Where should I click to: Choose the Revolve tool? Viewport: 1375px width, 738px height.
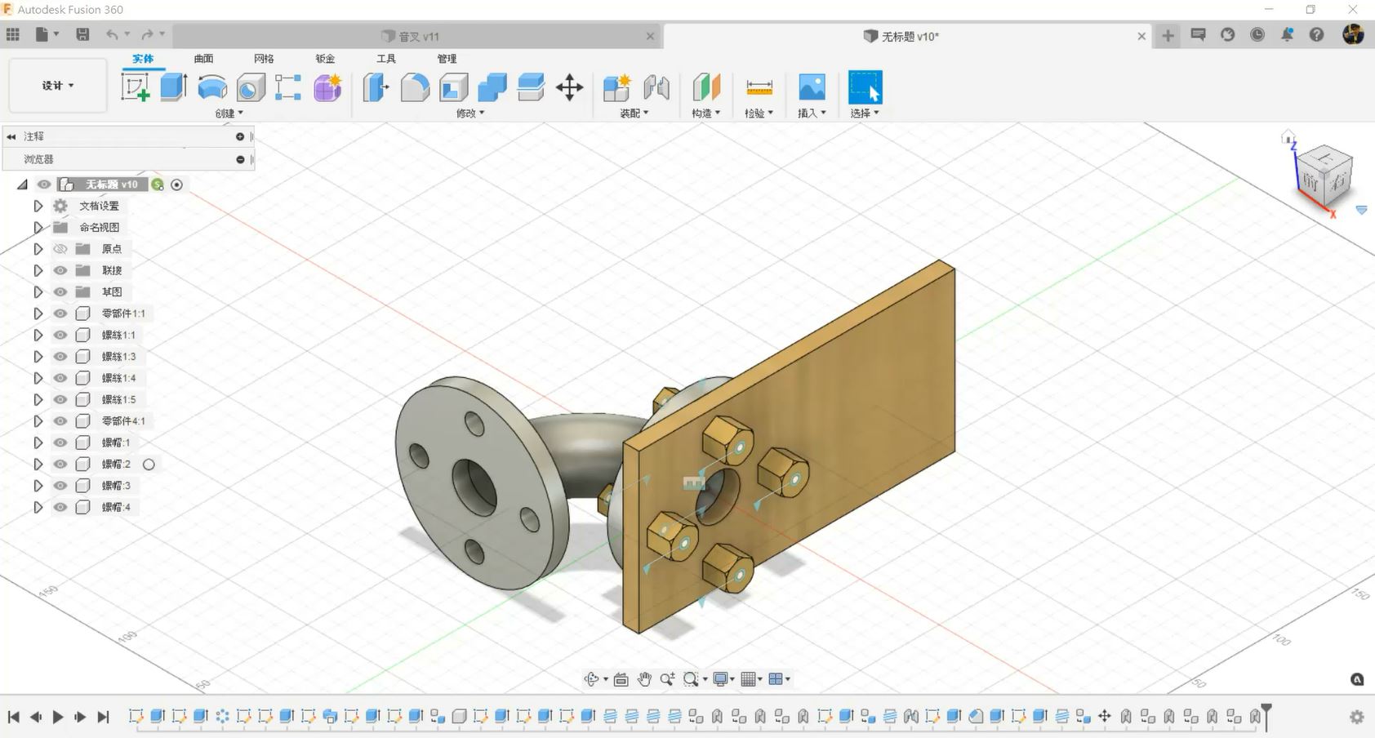(x=212, y=87)
